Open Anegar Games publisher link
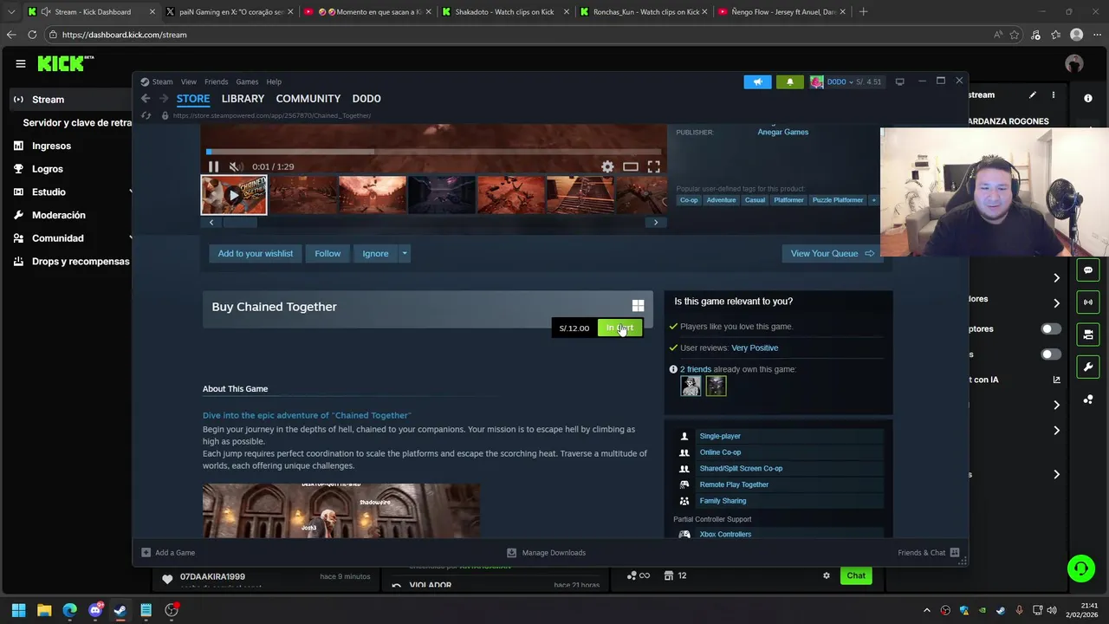The width and height of the screenshot is (1109, 624). [782, 132]
